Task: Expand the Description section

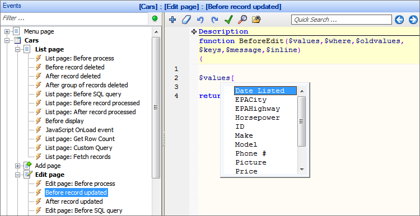Action: [x=194, y=32]
